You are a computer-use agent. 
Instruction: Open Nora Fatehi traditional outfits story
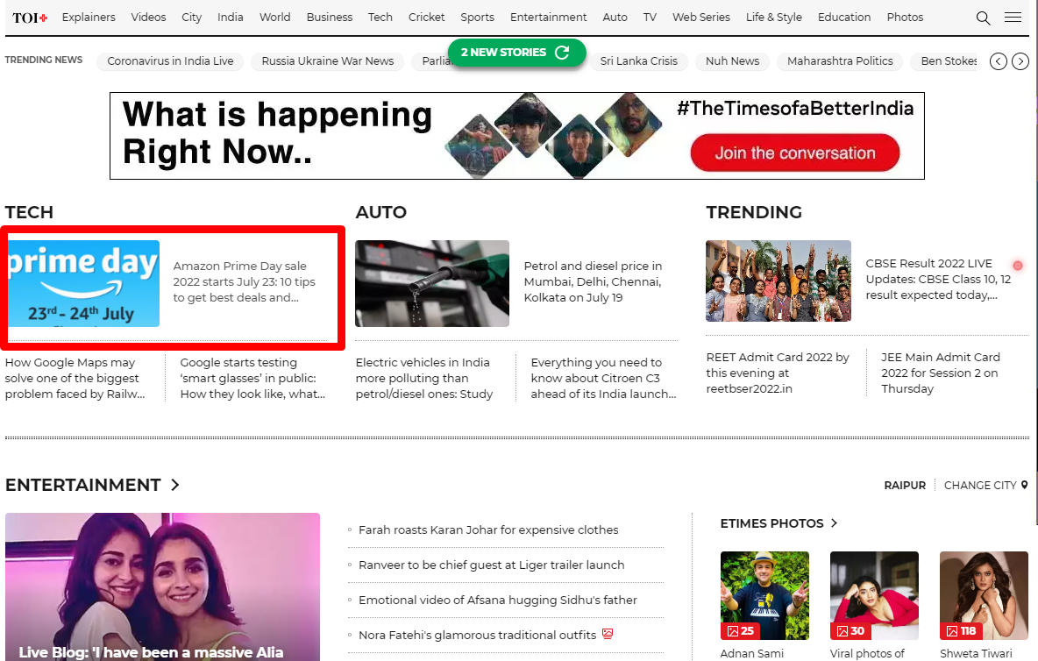tap(477, 636)
